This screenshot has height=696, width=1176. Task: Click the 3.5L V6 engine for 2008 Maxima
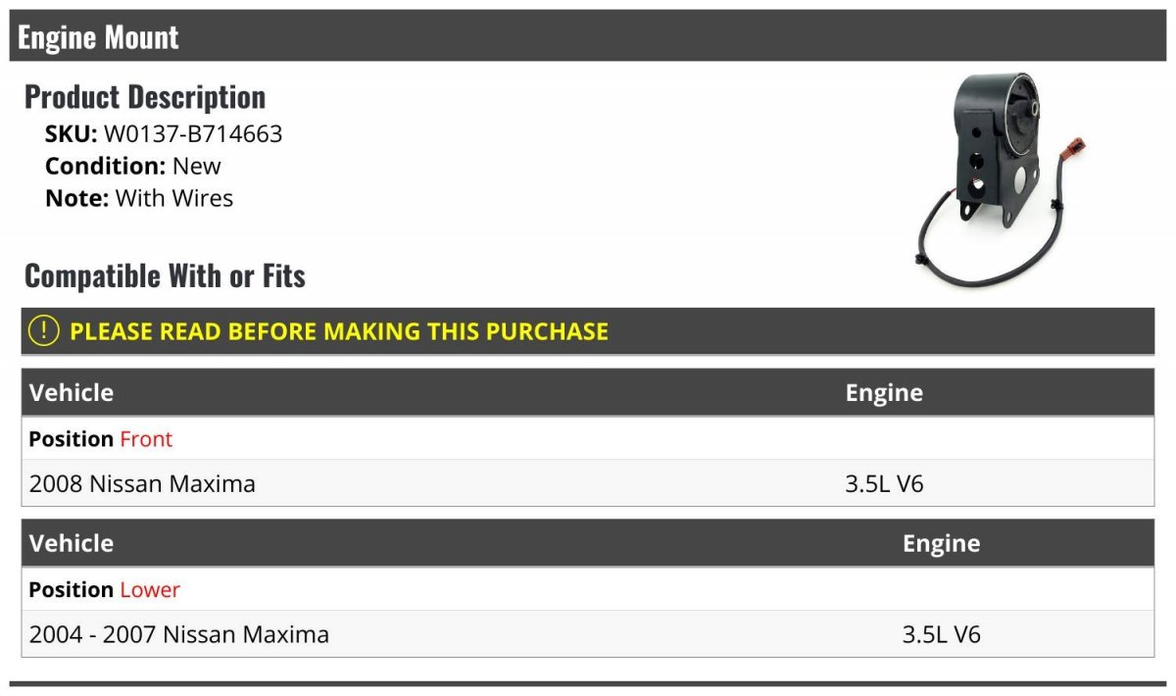884,483
